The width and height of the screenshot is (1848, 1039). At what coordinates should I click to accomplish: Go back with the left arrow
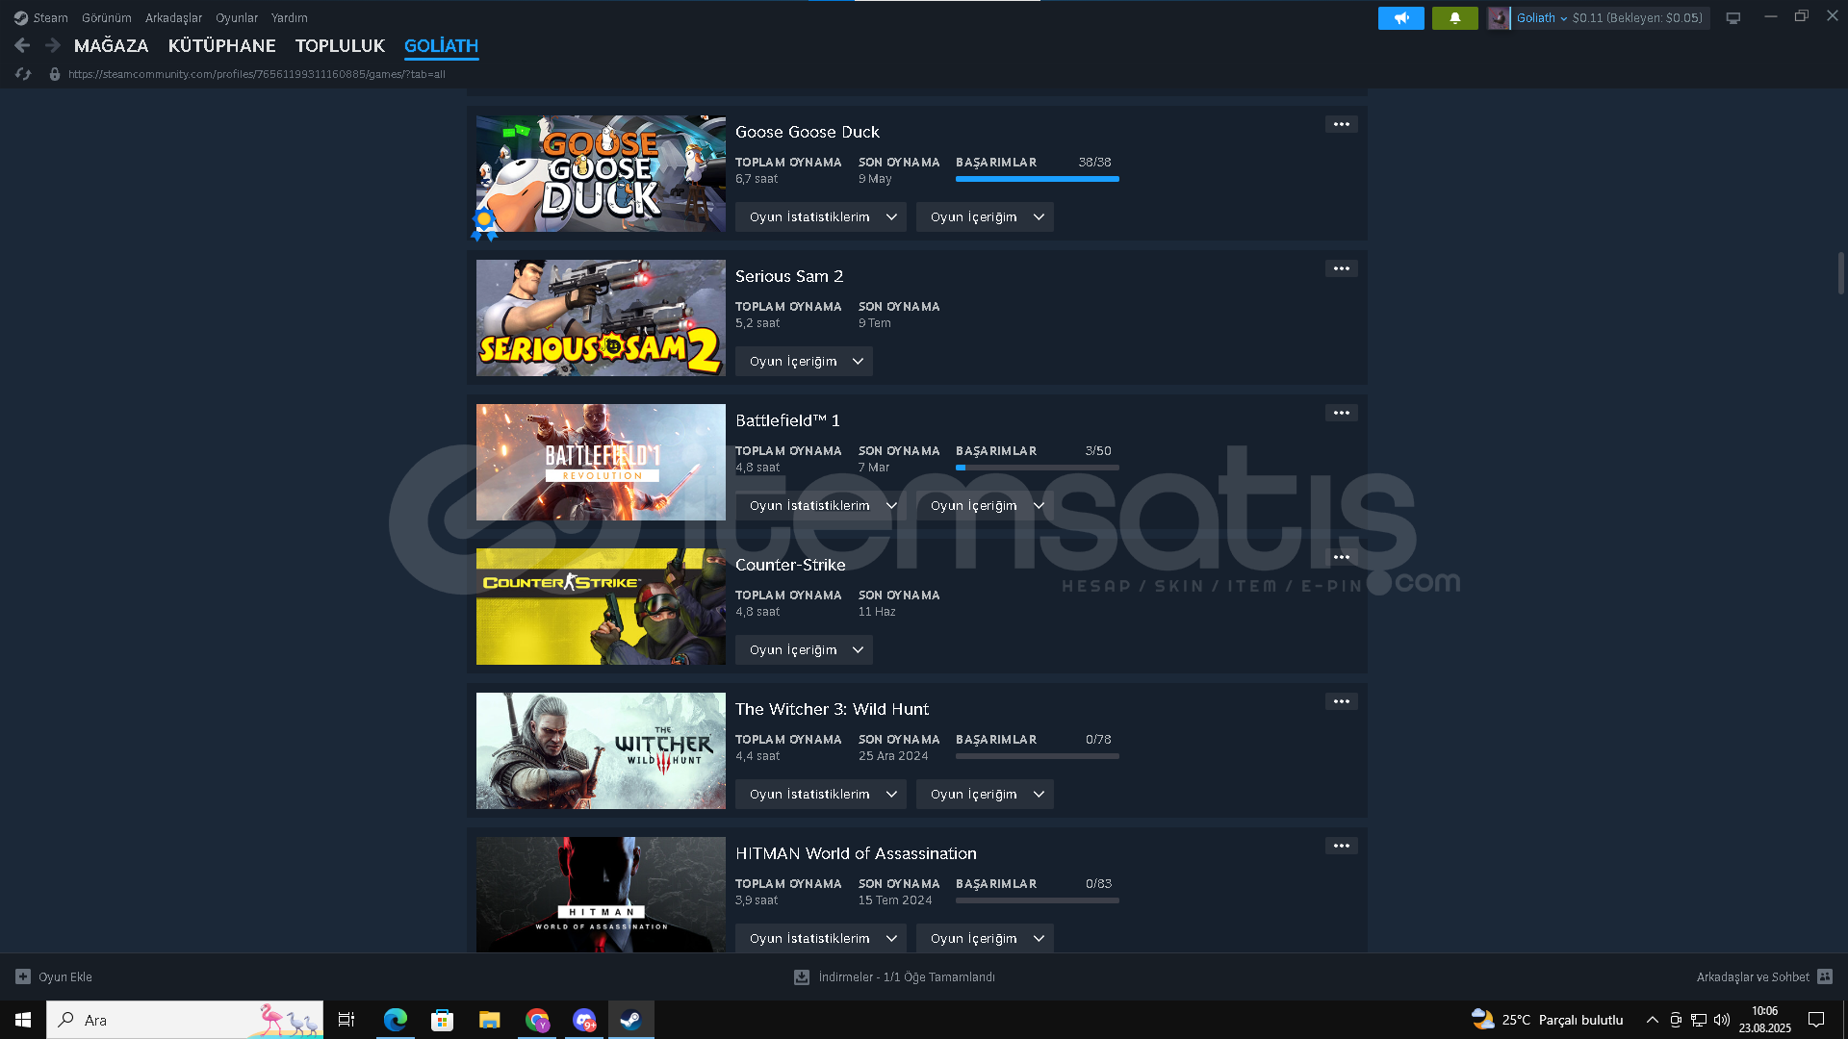click(x=22, y=45)
